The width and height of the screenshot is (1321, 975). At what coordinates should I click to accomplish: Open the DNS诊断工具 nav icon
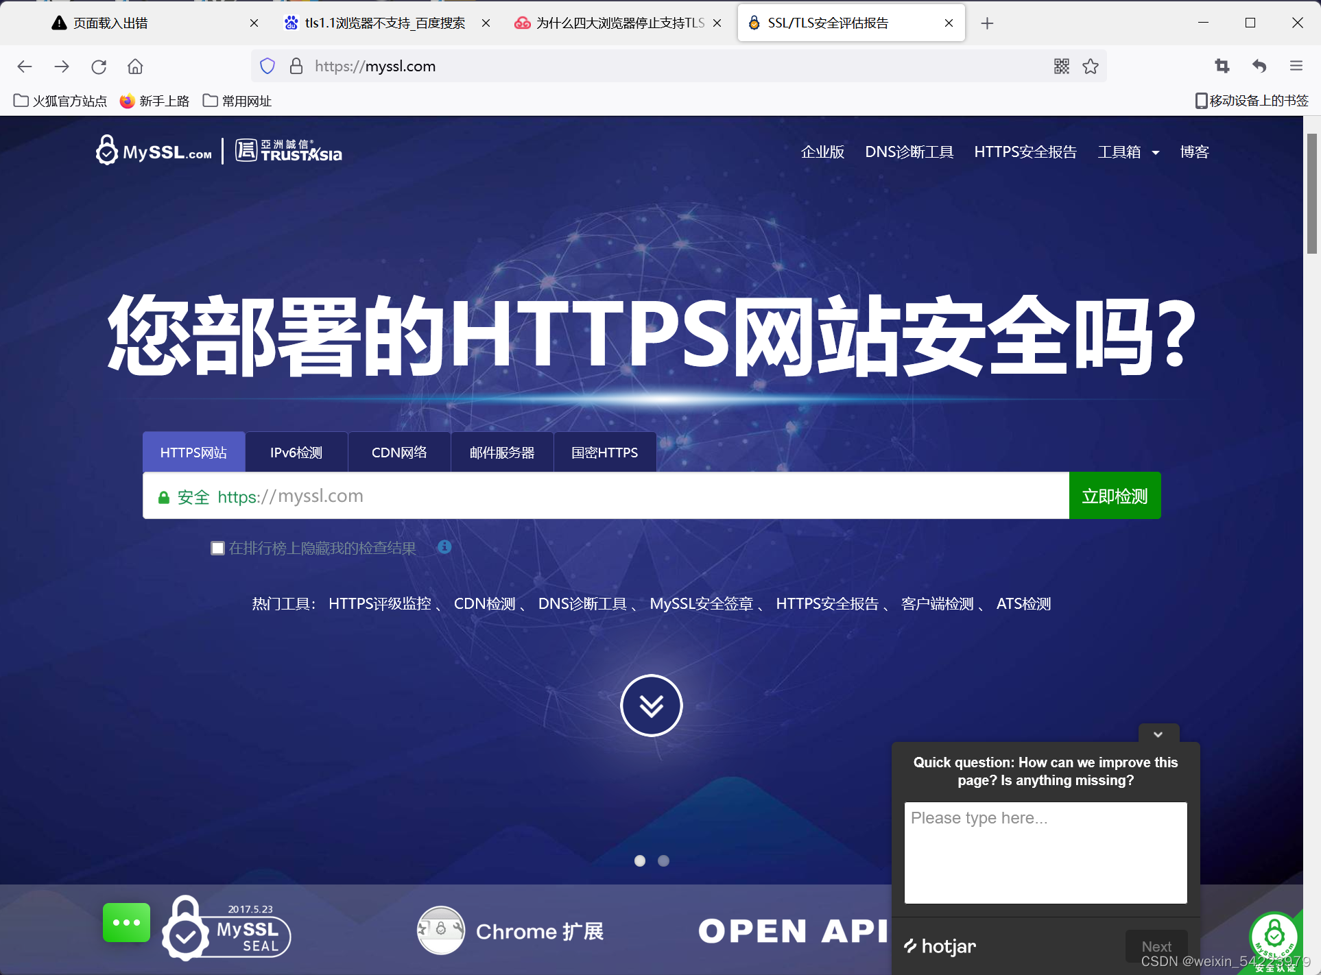pos(907,152)
